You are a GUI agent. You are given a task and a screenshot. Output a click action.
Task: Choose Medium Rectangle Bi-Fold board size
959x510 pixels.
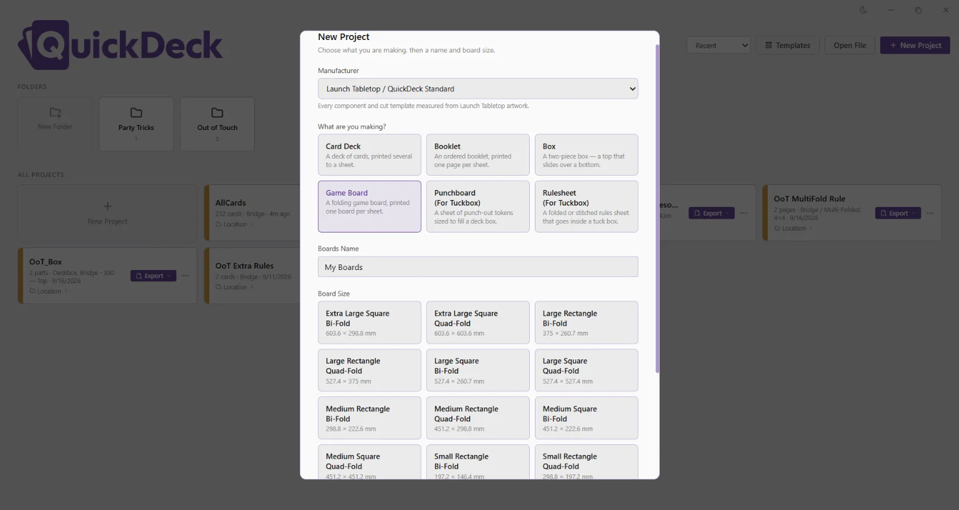click(x=369, y=418)
